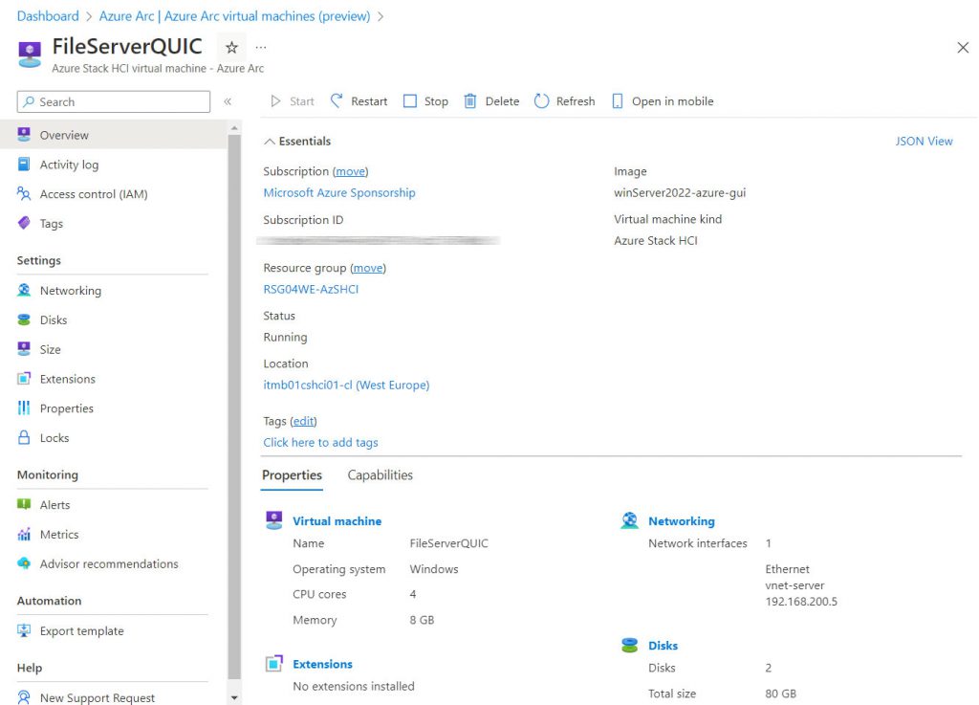This screenshot has height=705, width=979.
Task: Click the Advisor recommendations icon
Action: 24,563
